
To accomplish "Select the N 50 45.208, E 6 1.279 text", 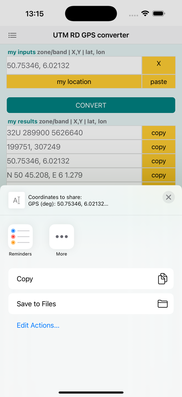I will click(x=74, y=175).
